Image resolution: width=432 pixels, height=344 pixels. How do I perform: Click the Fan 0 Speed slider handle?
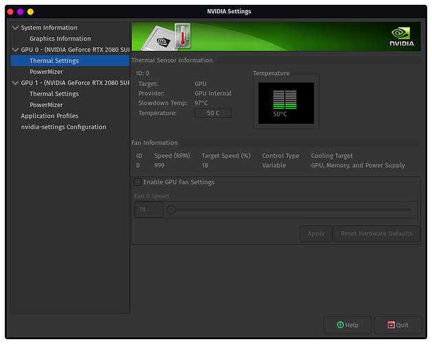click(171, 209)
